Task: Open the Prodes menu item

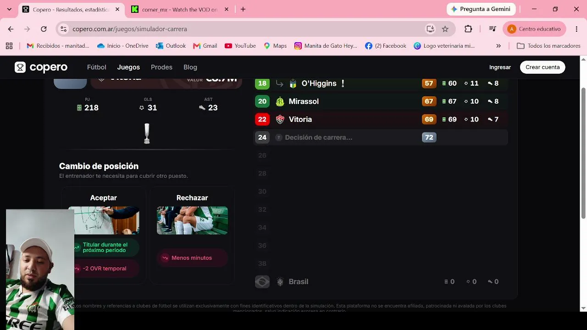Action: click(x=161, y=67)
